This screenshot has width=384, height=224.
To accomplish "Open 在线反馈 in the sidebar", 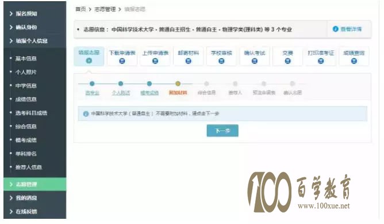I will [34, 211].
